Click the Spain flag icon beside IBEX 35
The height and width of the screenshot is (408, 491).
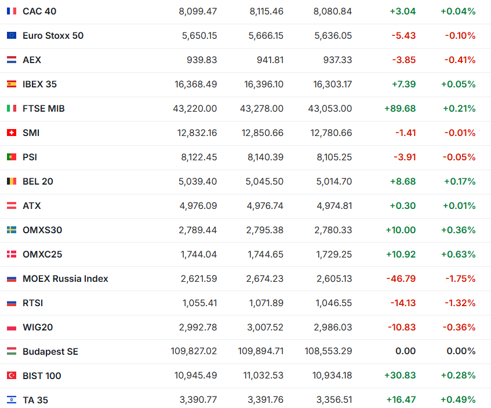coord(12,84)
